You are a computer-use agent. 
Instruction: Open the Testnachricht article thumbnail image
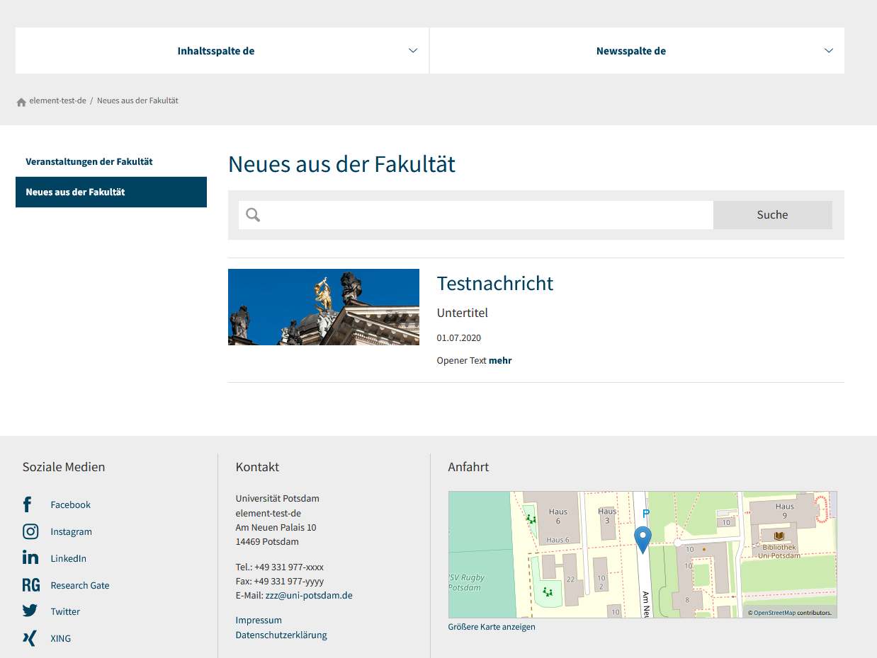coord(323,307)
